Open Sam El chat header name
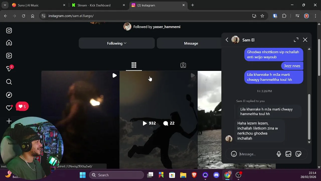The image size is (321, 181). (x=248, y=40)
